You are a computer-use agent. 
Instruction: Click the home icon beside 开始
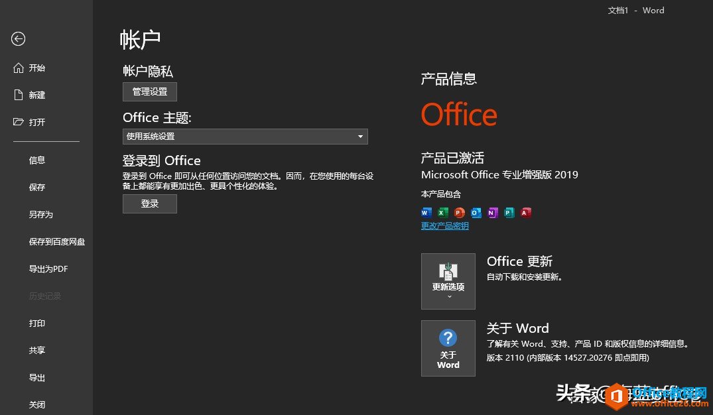pos(18,68)
